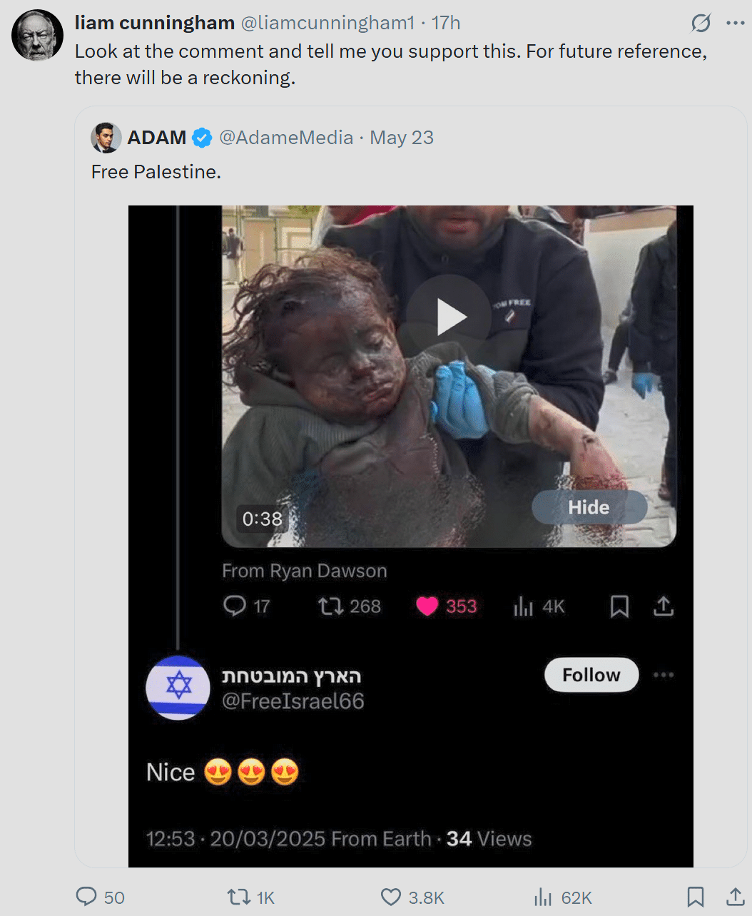Open liam cunningham's profile avatar

coord(37,36)
